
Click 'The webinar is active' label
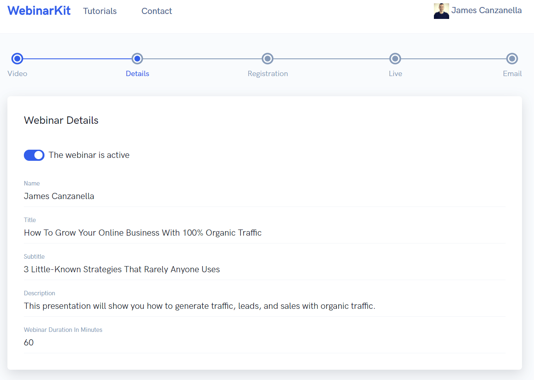(x=89, y=155)
